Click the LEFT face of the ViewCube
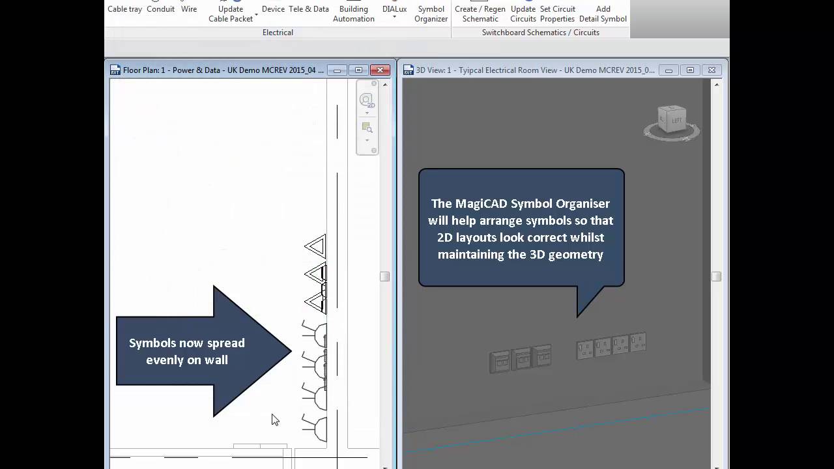 (676, 120)
